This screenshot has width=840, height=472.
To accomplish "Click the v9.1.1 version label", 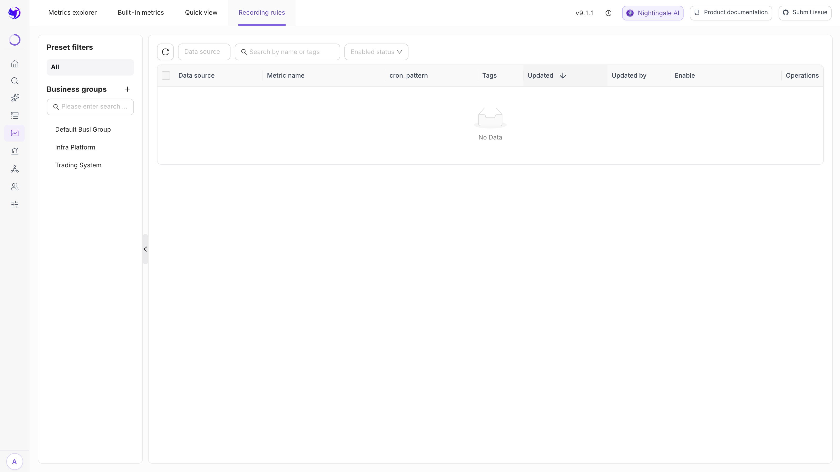I will coord(585,13).
